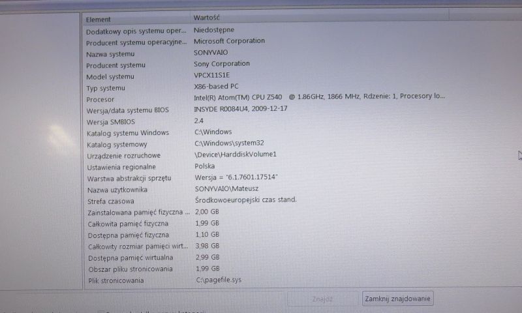
Task: Select the C:\Windows value
Action: coord(213,132)
